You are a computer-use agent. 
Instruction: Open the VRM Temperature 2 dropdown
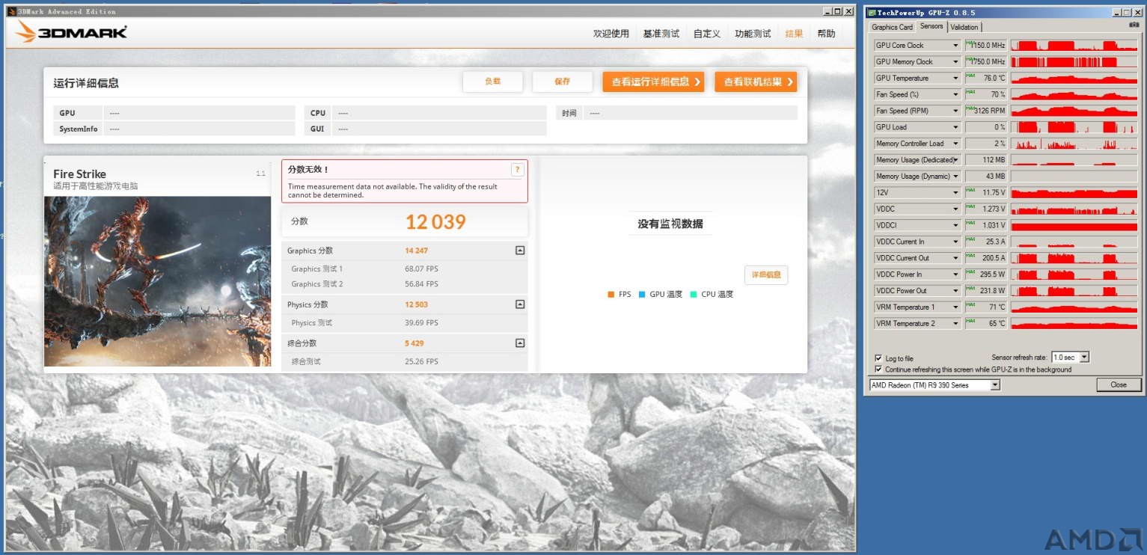pos(955,324)
